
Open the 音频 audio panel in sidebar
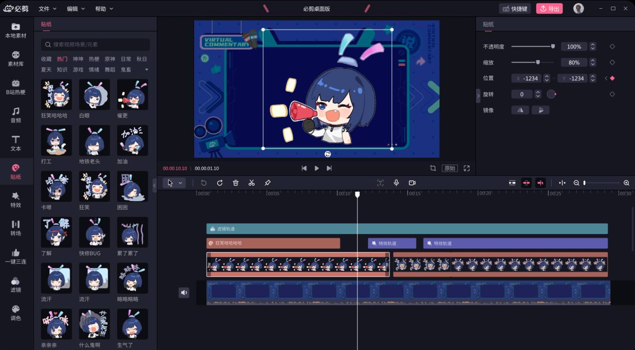pos(16,114)
